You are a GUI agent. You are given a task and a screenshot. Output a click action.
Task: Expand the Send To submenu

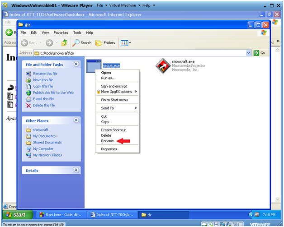point(118,108)
